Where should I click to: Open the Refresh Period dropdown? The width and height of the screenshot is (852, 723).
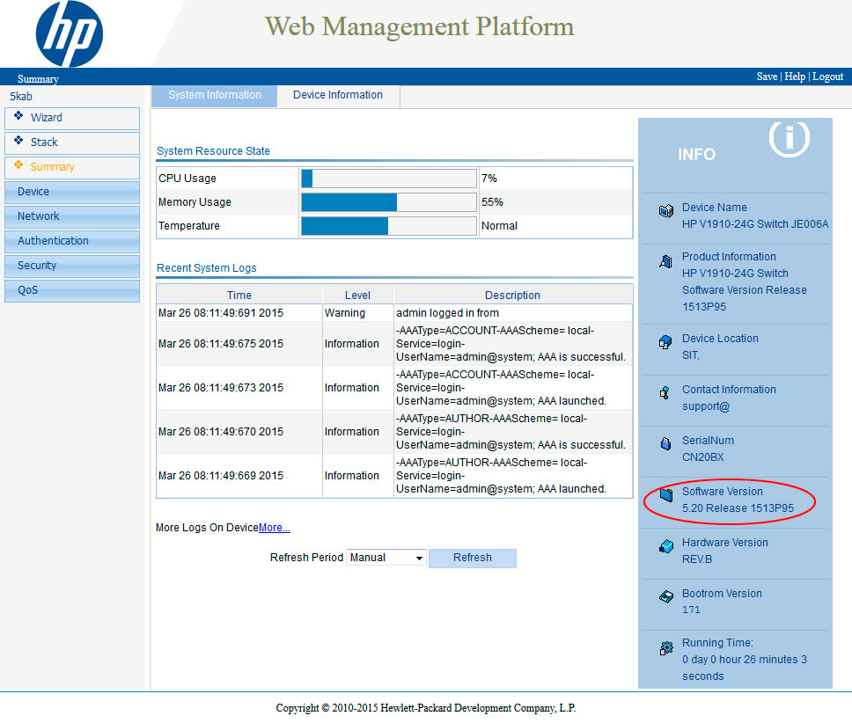(386, 558)
